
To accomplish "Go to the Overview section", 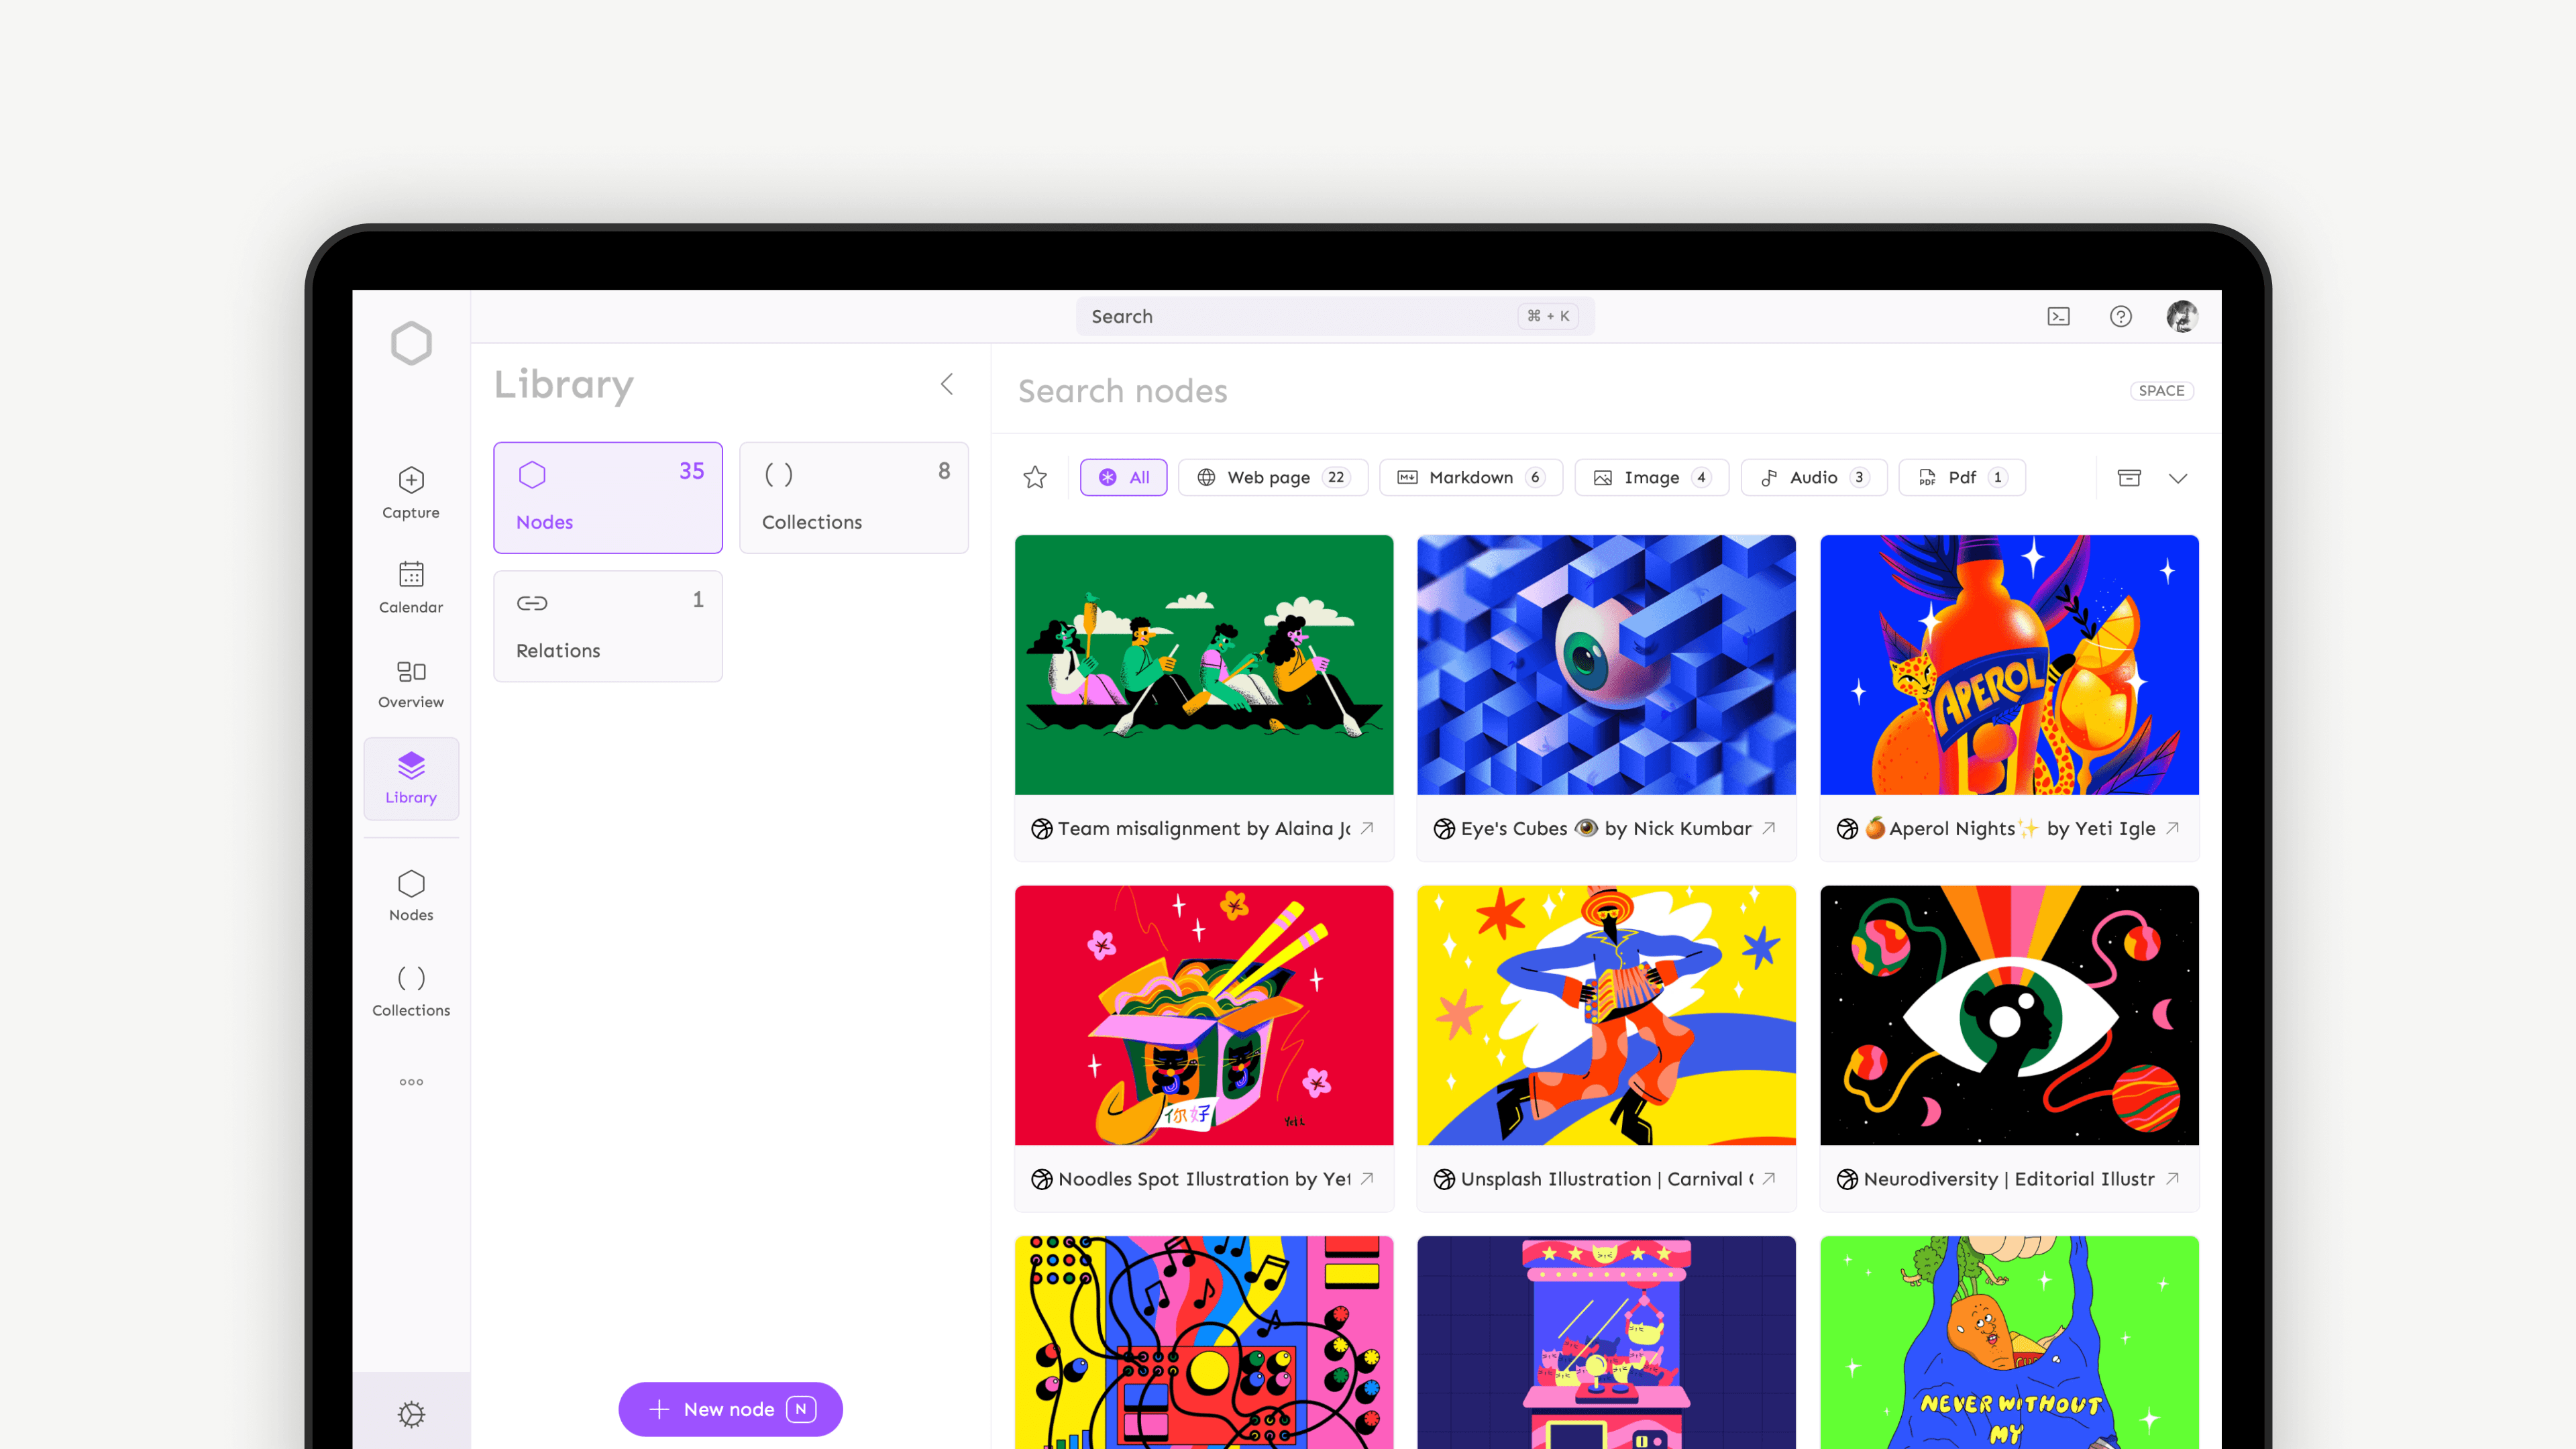I will (x=411, y=683).
